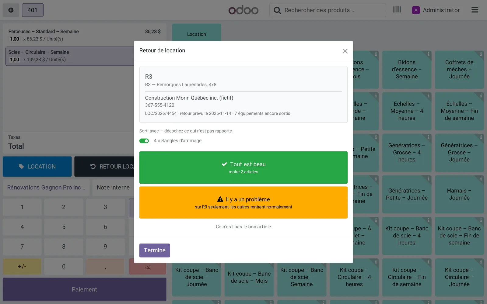Select the R3 Remorques Laurentides item card
Image resolution: width=487 pixels, height=304 pixels.
coord(243,95)
